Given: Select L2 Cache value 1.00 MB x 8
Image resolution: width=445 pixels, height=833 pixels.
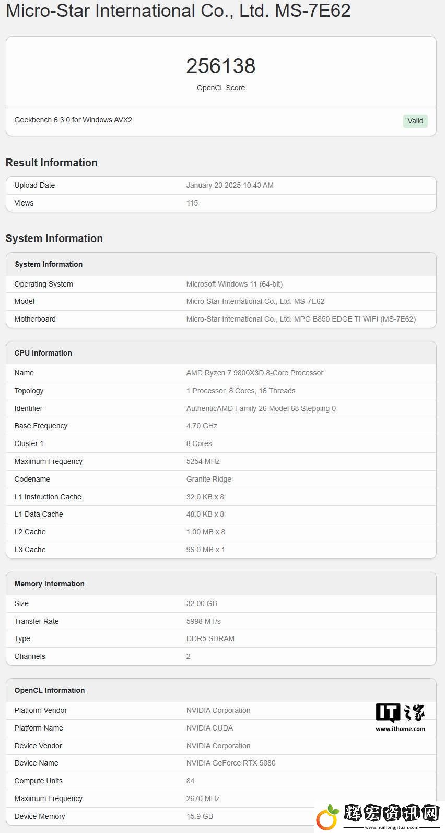Looking at the screenshot, I should pos(206,532).
